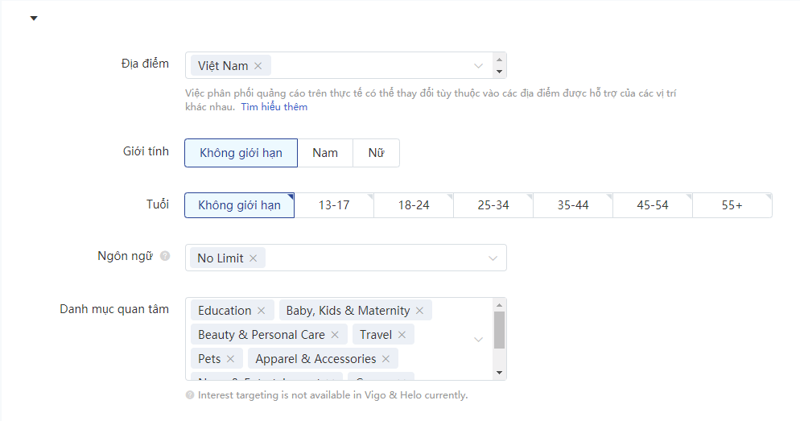
Task: Remove the Travel interest tag
Action: (402, 335)
